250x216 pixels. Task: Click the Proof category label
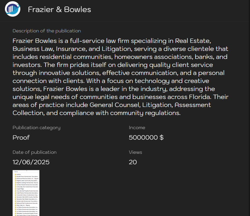coord(21,138)
